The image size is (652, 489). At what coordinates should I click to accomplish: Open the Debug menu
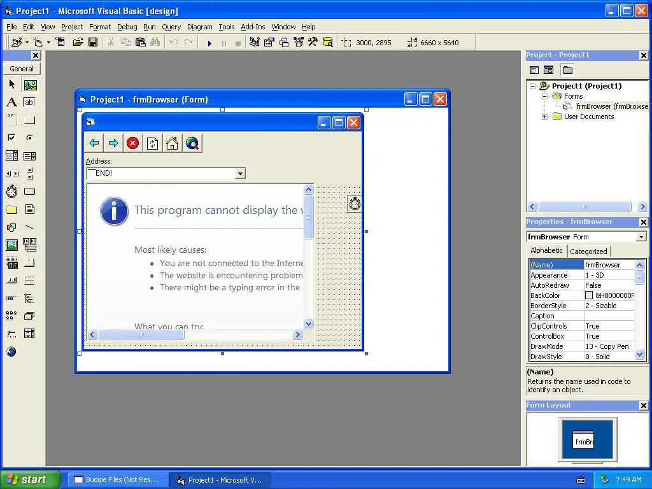(127, 27)
